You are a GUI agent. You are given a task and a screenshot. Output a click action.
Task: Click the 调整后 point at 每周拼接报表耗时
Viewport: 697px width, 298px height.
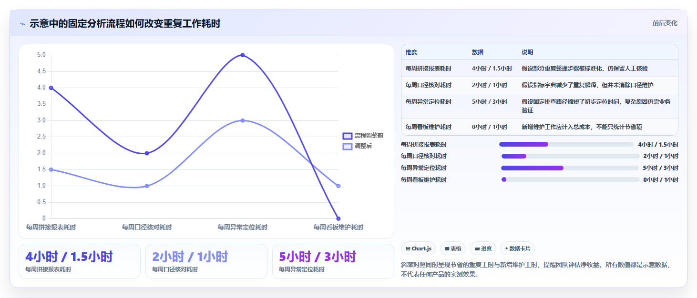pyautogui.click(x=51, y=169)
